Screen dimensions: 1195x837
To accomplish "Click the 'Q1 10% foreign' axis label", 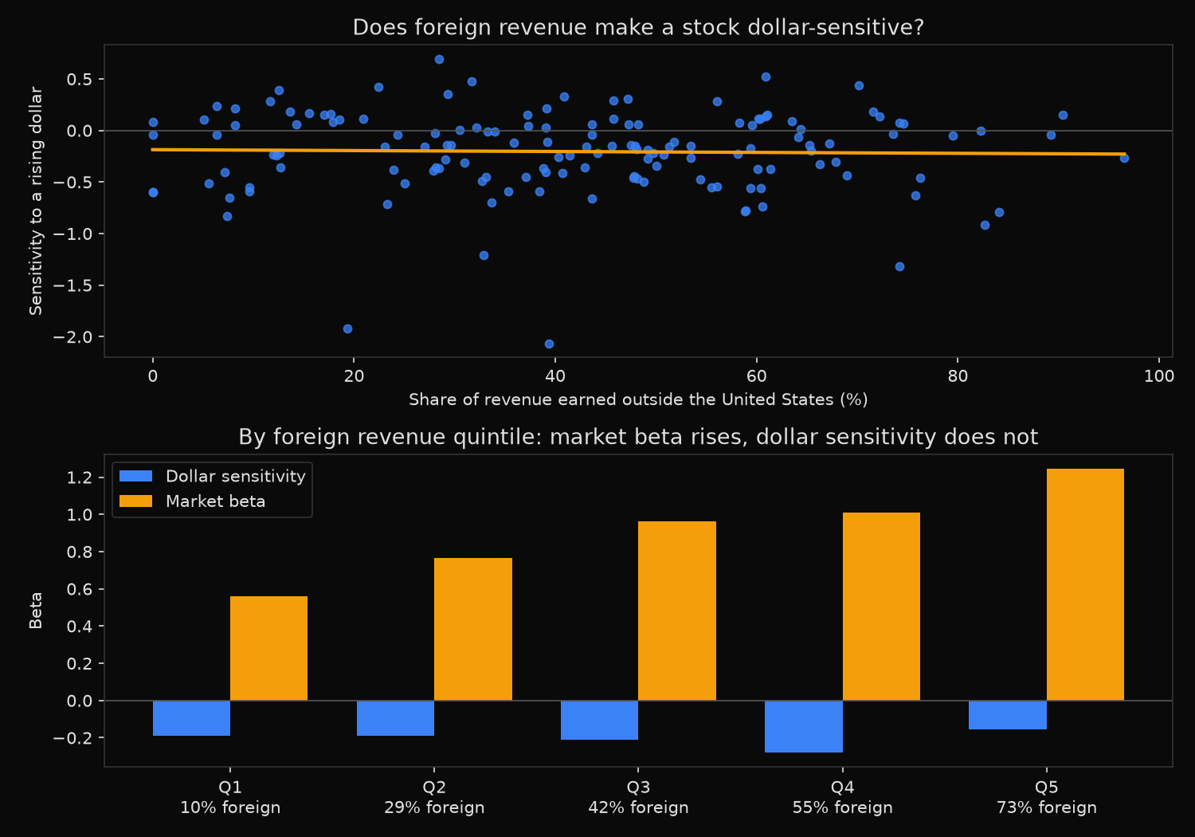I will 230,797.
